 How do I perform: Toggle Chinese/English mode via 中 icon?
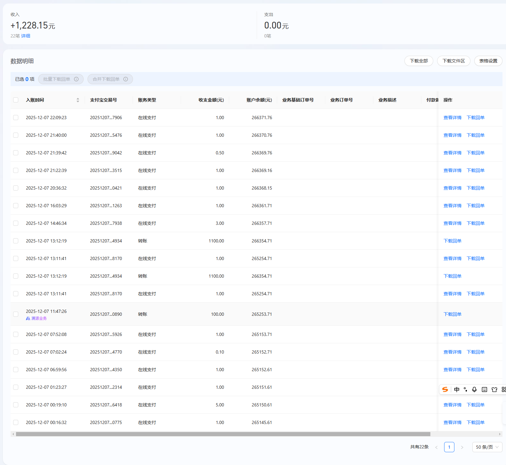click(457, 389)
